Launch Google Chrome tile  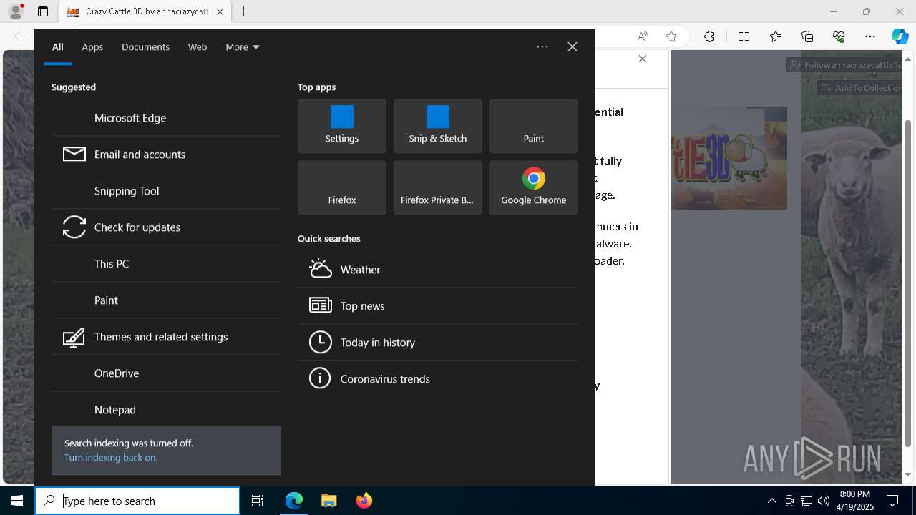[x=533, y=187]
